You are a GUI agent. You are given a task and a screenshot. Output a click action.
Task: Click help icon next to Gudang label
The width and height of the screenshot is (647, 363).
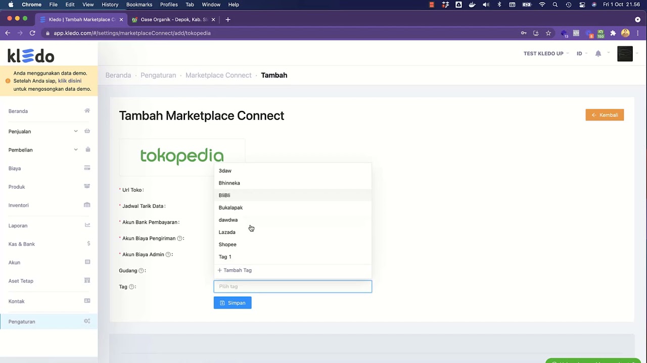(141, 271)
